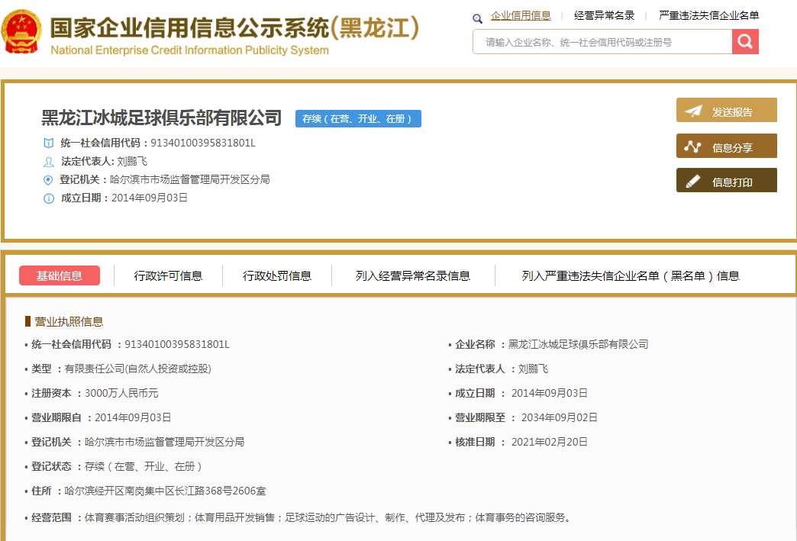The width and height of the screenshot is (797, 541).
Task: Click the person icon next to 法定代表人
Action: pos(48,162)
